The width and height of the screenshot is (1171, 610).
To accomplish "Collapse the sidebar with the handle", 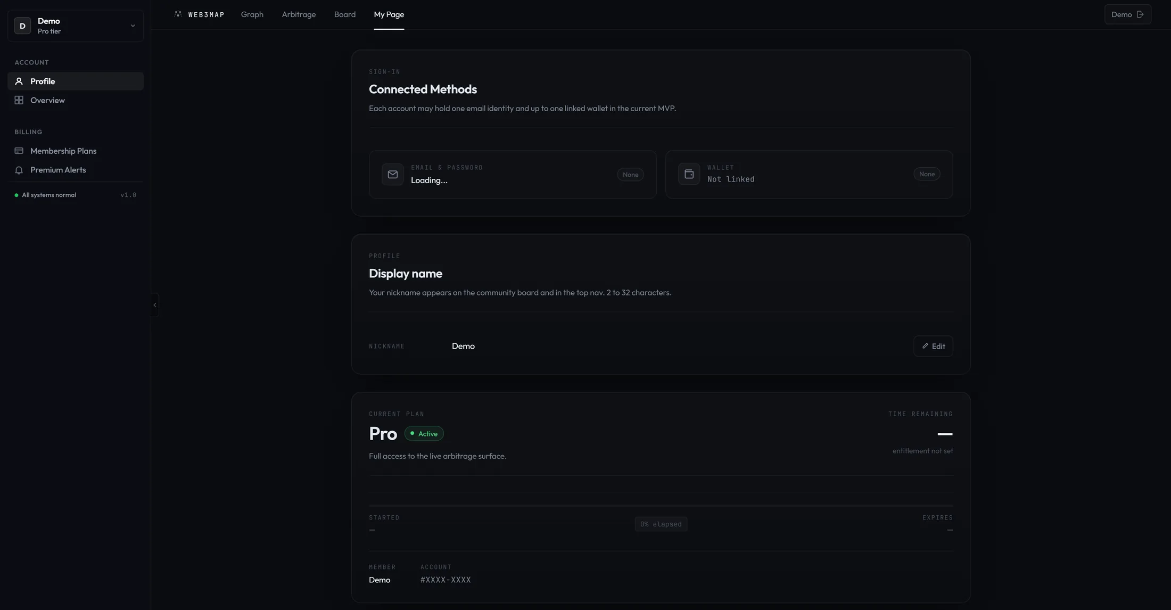I will point(155,305).
